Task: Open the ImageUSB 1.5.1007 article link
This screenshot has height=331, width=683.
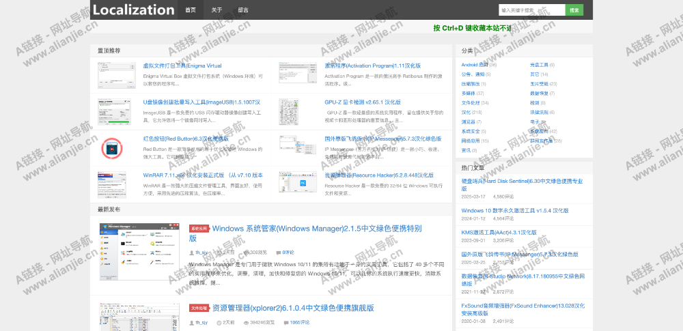Action: tap(201, 102)
